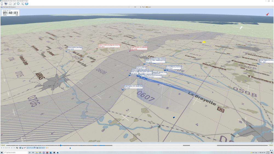Select the Fokker D.VII(F) J5_Mueller label

(x=139, y=48)
